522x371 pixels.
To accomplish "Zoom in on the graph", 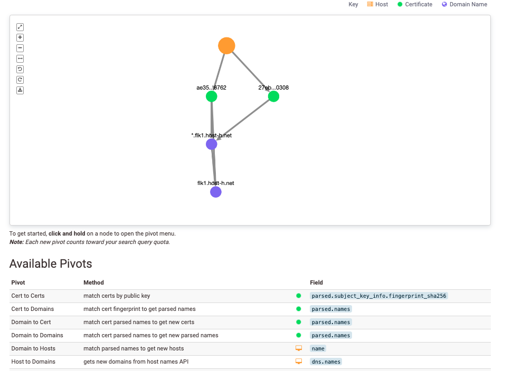I will tap(20, 37).
